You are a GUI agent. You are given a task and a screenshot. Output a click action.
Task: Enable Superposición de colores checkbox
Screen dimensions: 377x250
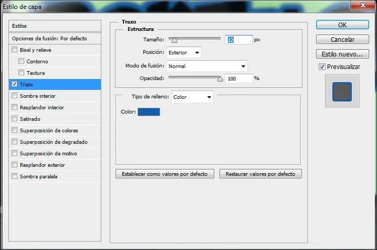(14, 130)
